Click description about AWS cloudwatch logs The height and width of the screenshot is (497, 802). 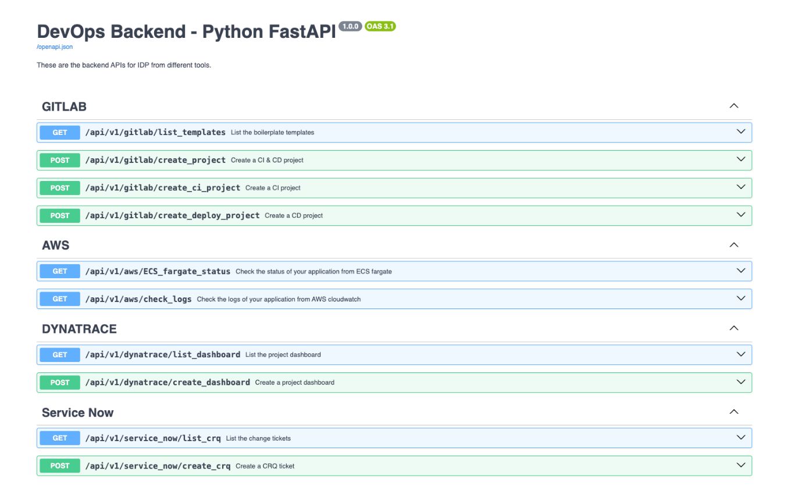coord(279,300)
